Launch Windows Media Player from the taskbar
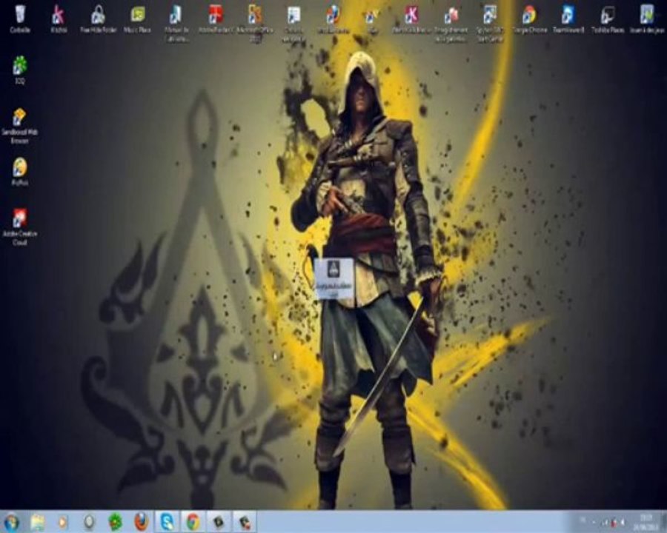This screenshot has width=667, height=533. point(63,522)
